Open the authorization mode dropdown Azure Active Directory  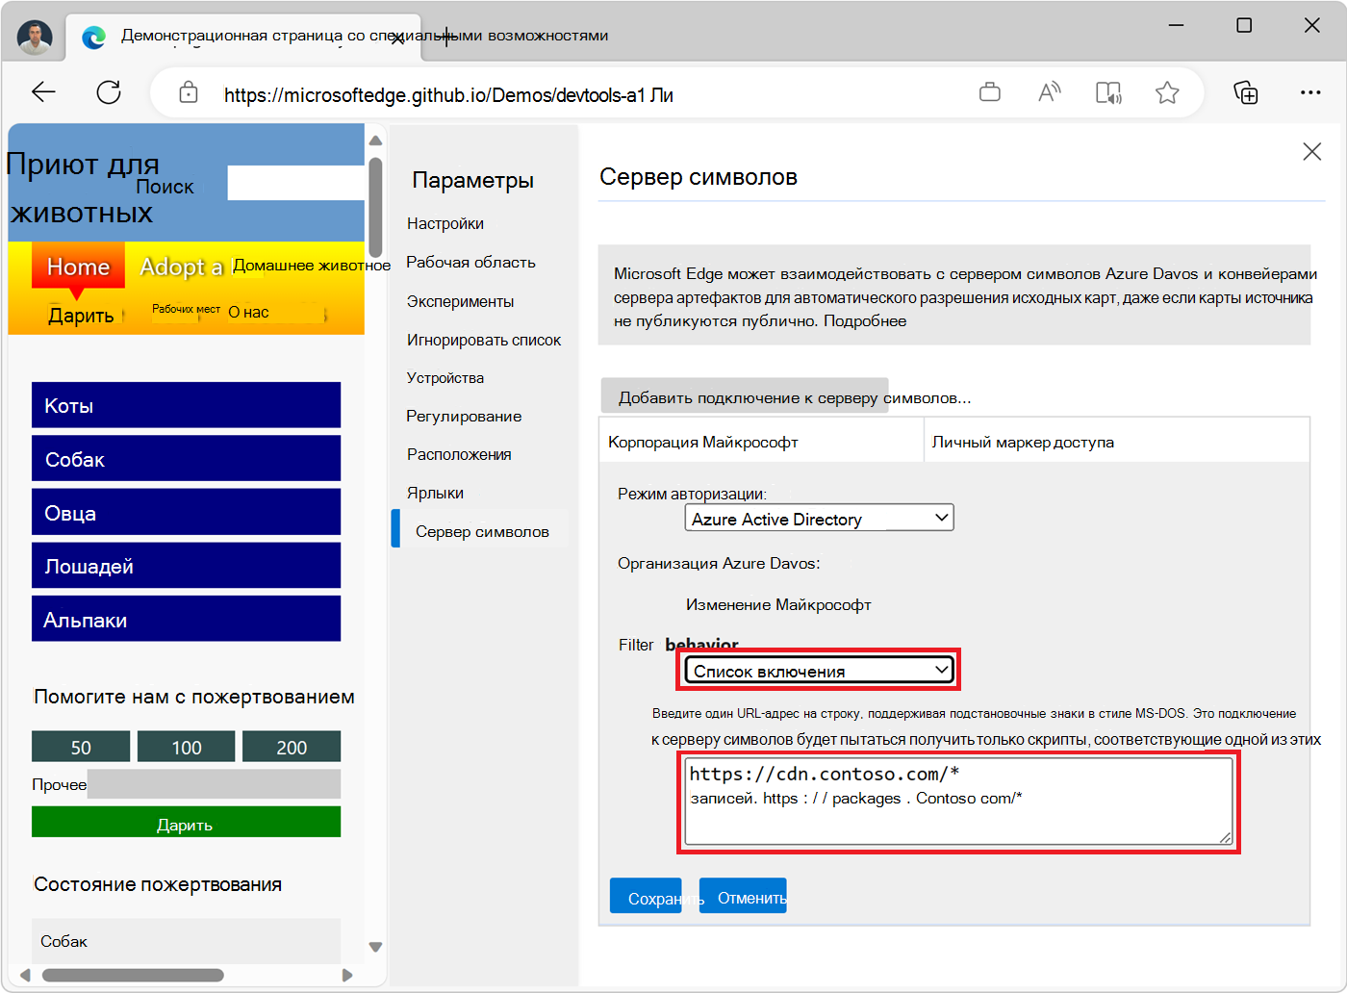pyautogui.click(x=819, y=519)
